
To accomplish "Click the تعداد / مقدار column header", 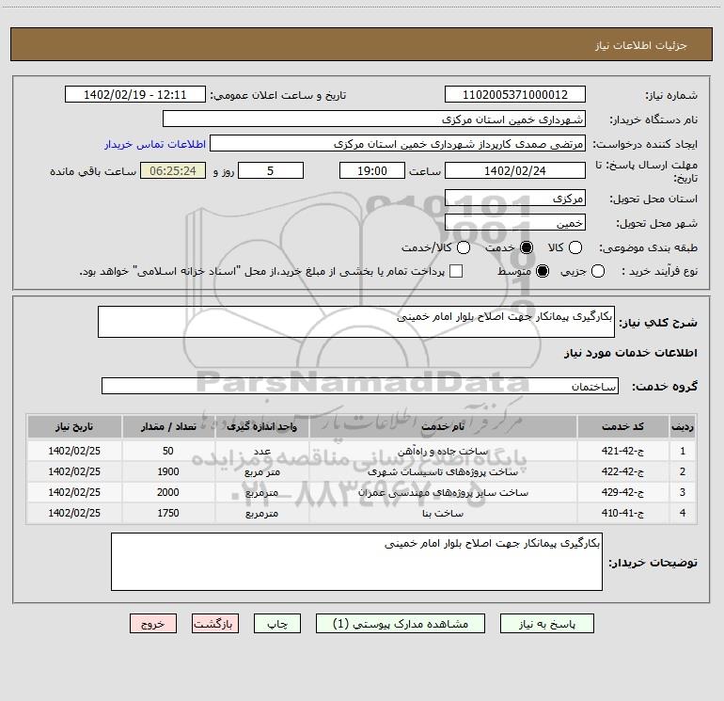I will [x=168, y=426].
